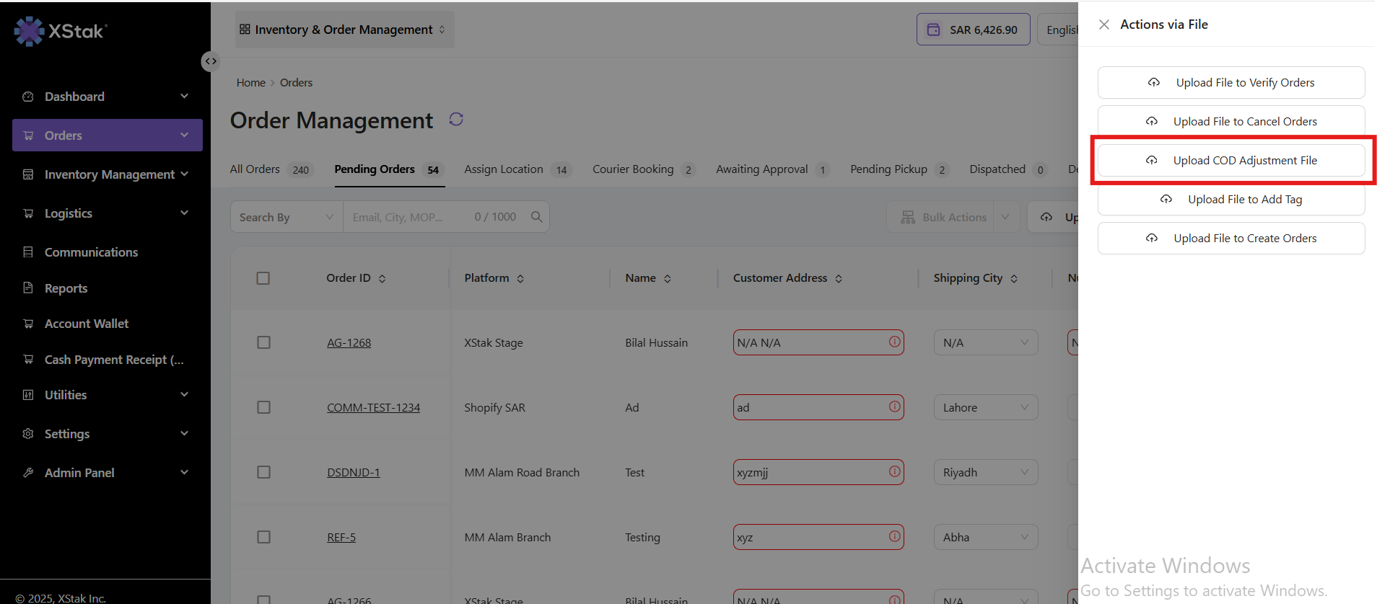Expand the Inventory & Order Management switcher

tap(344, 30)
